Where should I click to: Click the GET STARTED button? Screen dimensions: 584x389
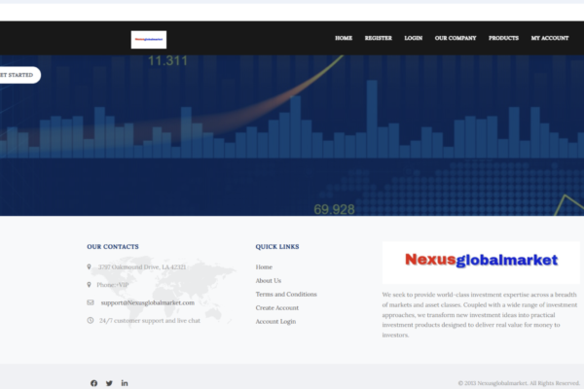[x=18, y=75]
